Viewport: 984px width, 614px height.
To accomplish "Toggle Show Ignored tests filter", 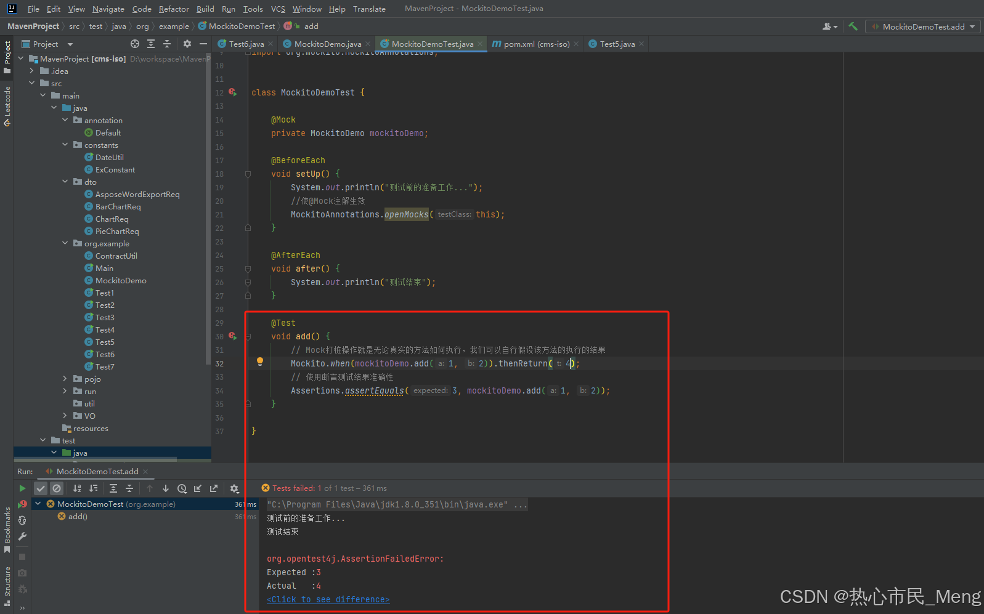I will [x=57, y=488].
